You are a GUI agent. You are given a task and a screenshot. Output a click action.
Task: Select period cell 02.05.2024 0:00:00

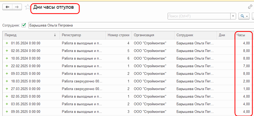(26, 51)
